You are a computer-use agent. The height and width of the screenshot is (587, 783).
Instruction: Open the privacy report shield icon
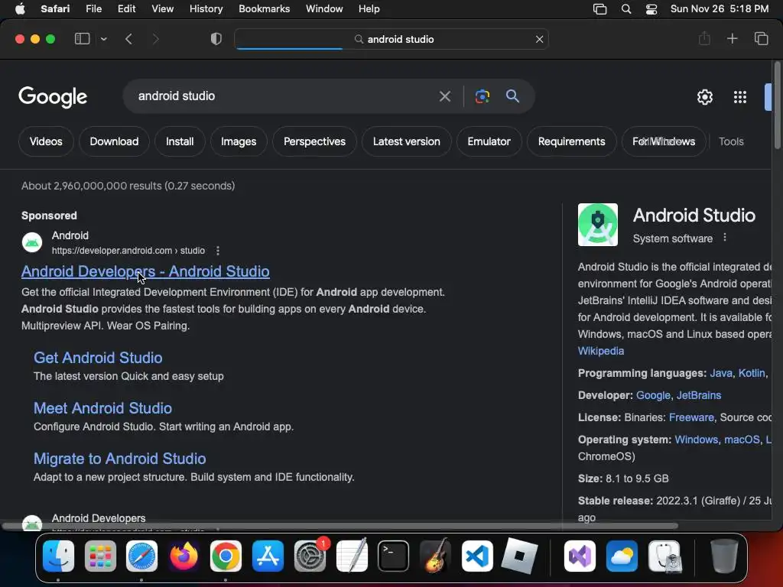click(216, 39)
